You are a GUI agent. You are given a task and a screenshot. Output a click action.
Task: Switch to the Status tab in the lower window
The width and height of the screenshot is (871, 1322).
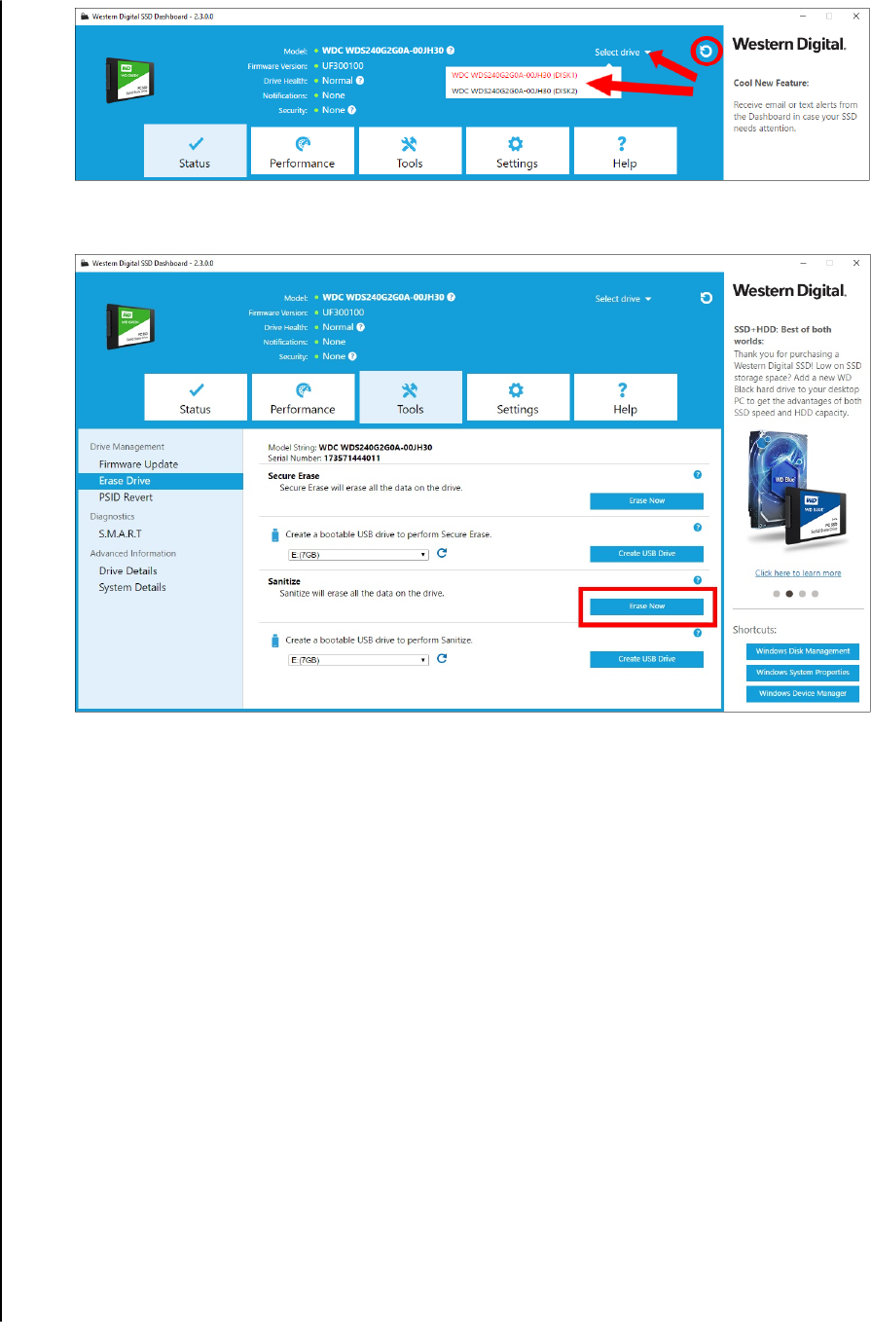point(195,397)
